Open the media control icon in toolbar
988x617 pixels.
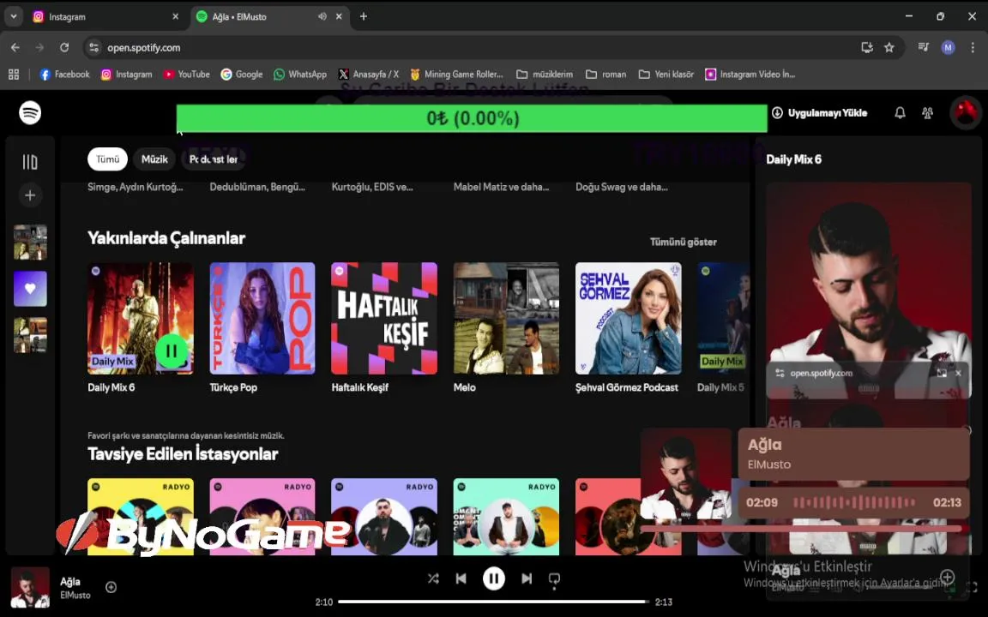(x=923, y=47)
